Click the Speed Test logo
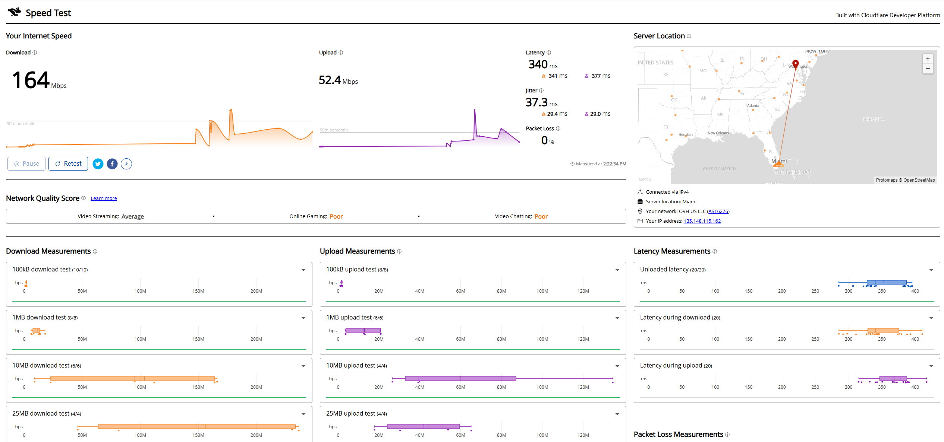Viewport: 944px width, 442px height. 39,13
